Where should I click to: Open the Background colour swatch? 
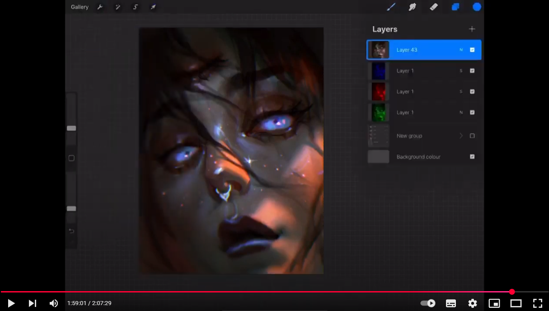point(378,156)
